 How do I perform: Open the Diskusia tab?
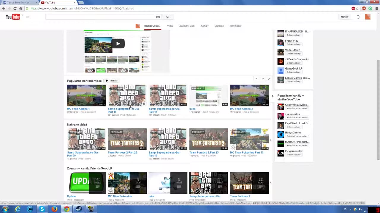[219, 26]
